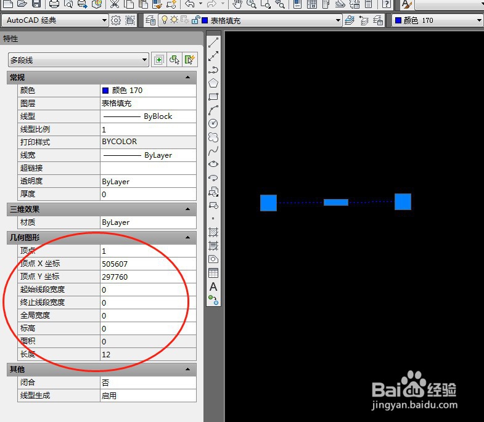Select the Multiline Text tool
Viewport: 484px width, 422px height.
213,287
